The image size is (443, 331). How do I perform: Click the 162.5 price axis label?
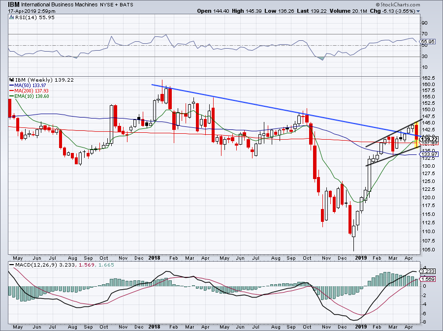tap(428, 78)
